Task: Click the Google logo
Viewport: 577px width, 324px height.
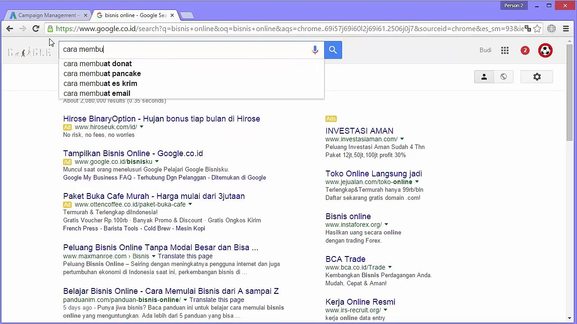Action: (29, 52)
